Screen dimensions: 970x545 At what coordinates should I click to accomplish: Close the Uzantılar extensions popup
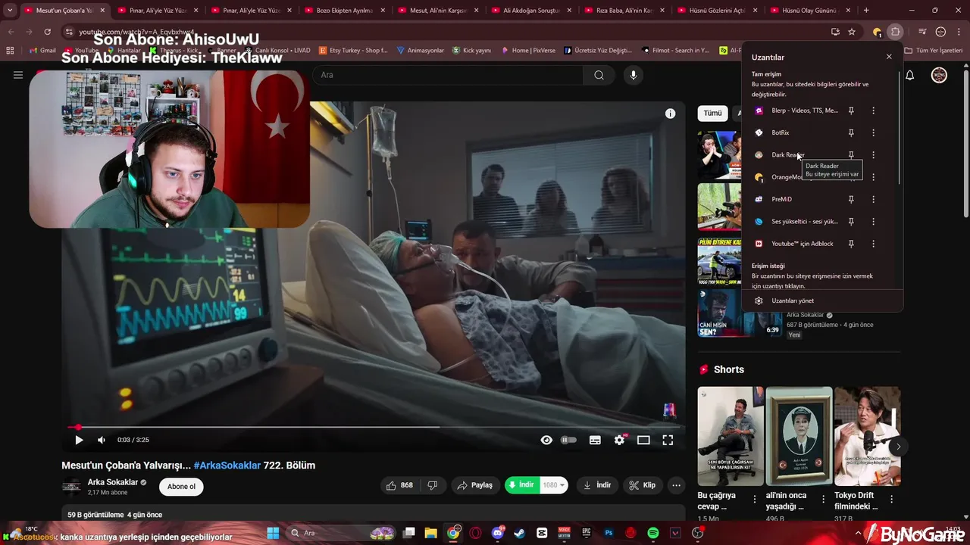point(889,57)
